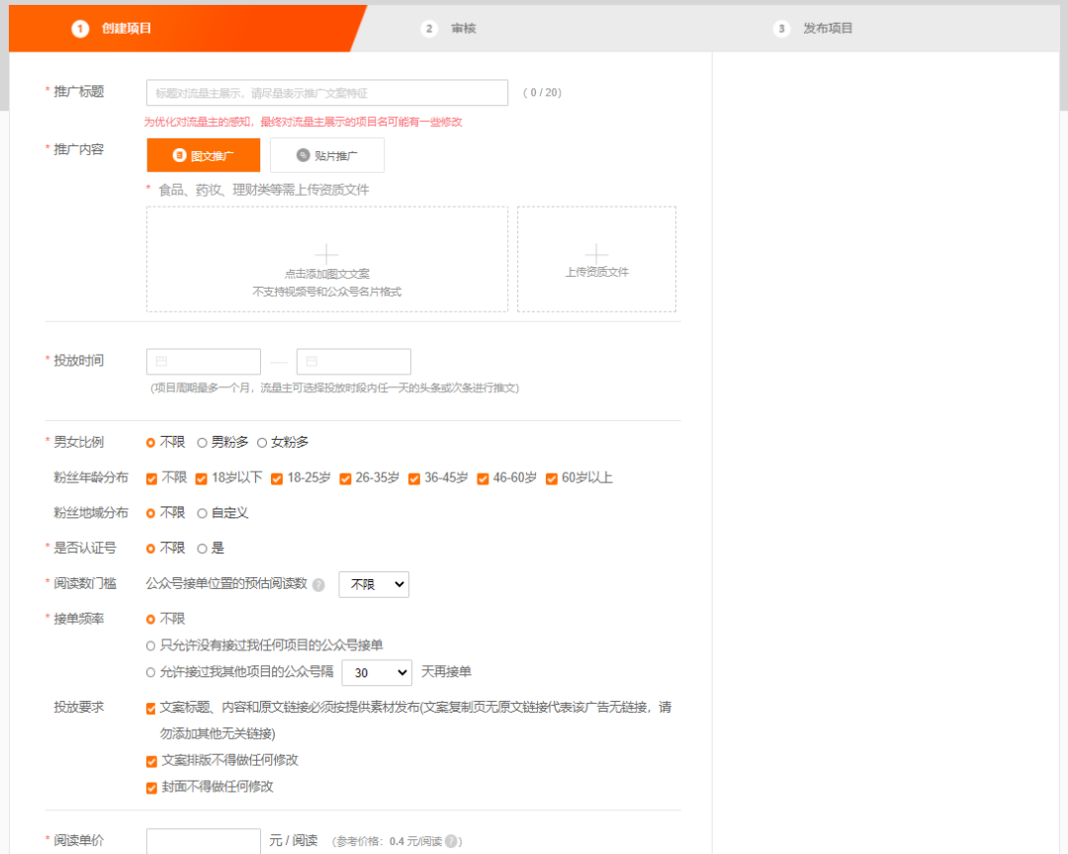
Task: Toggle 文案标题、内容和原文链接 requirement checkbox
Action: (151, 709)
